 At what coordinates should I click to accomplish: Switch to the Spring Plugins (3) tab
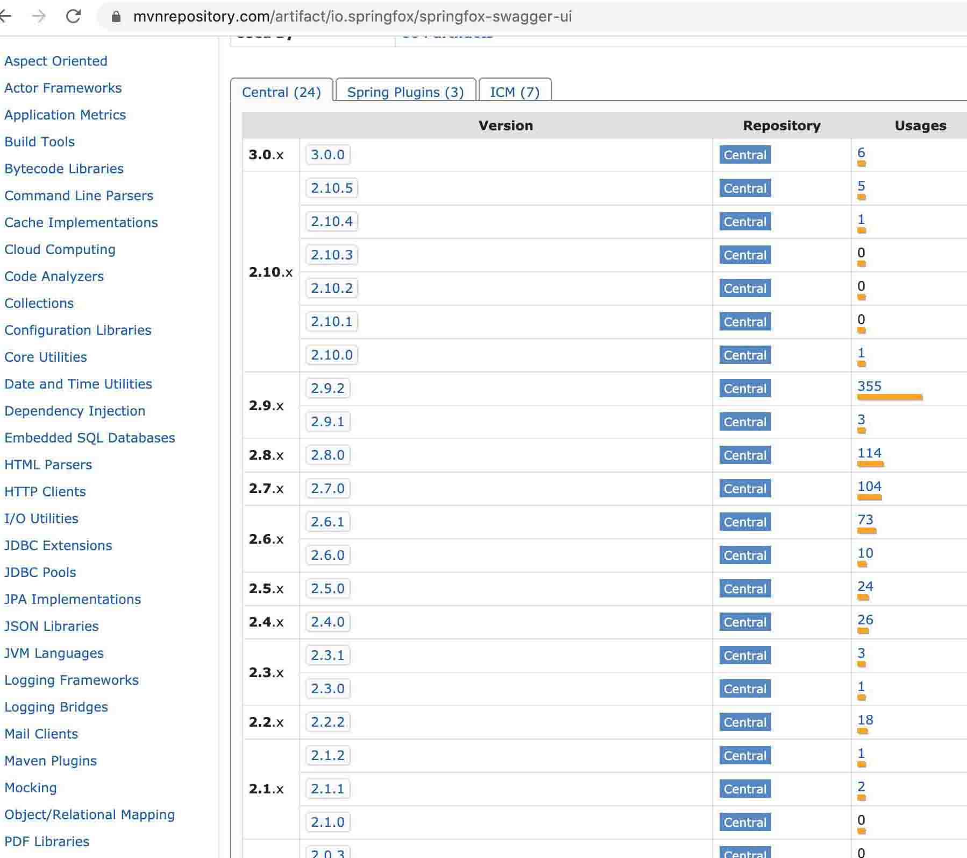click(x=406, y=92)
